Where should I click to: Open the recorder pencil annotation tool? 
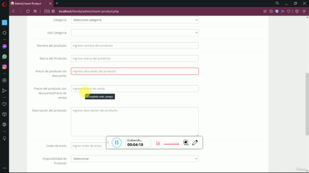click(195, 143)
